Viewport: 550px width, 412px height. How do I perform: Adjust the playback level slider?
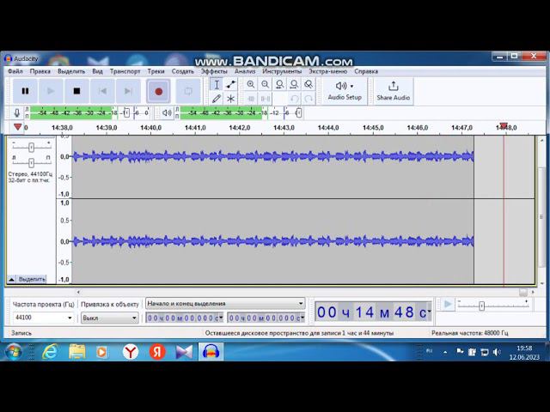(298, 112)
